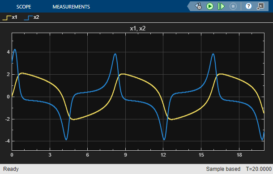Click the restore toolstrip layout icon

[x=260, y=6]
